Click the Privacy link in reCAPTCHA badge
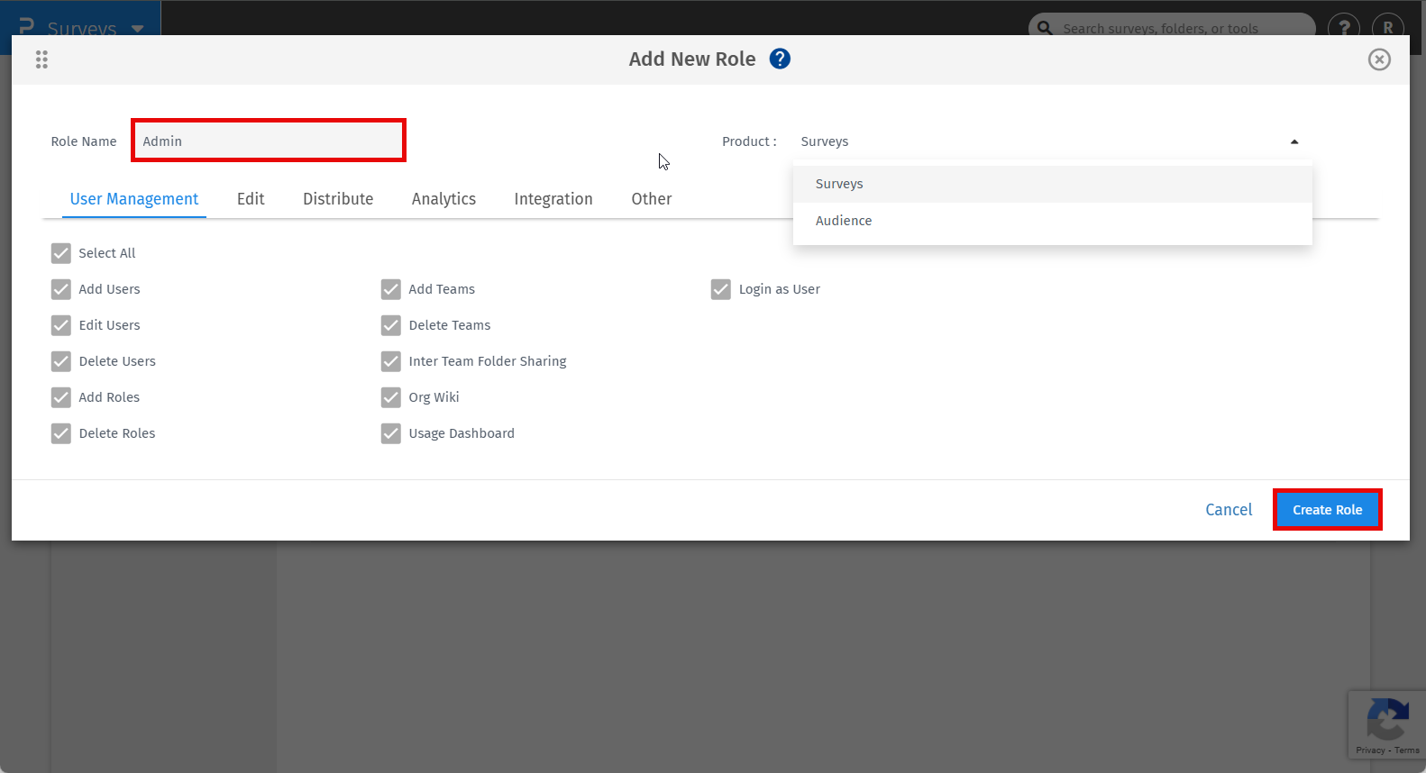 pos(1369,750)
